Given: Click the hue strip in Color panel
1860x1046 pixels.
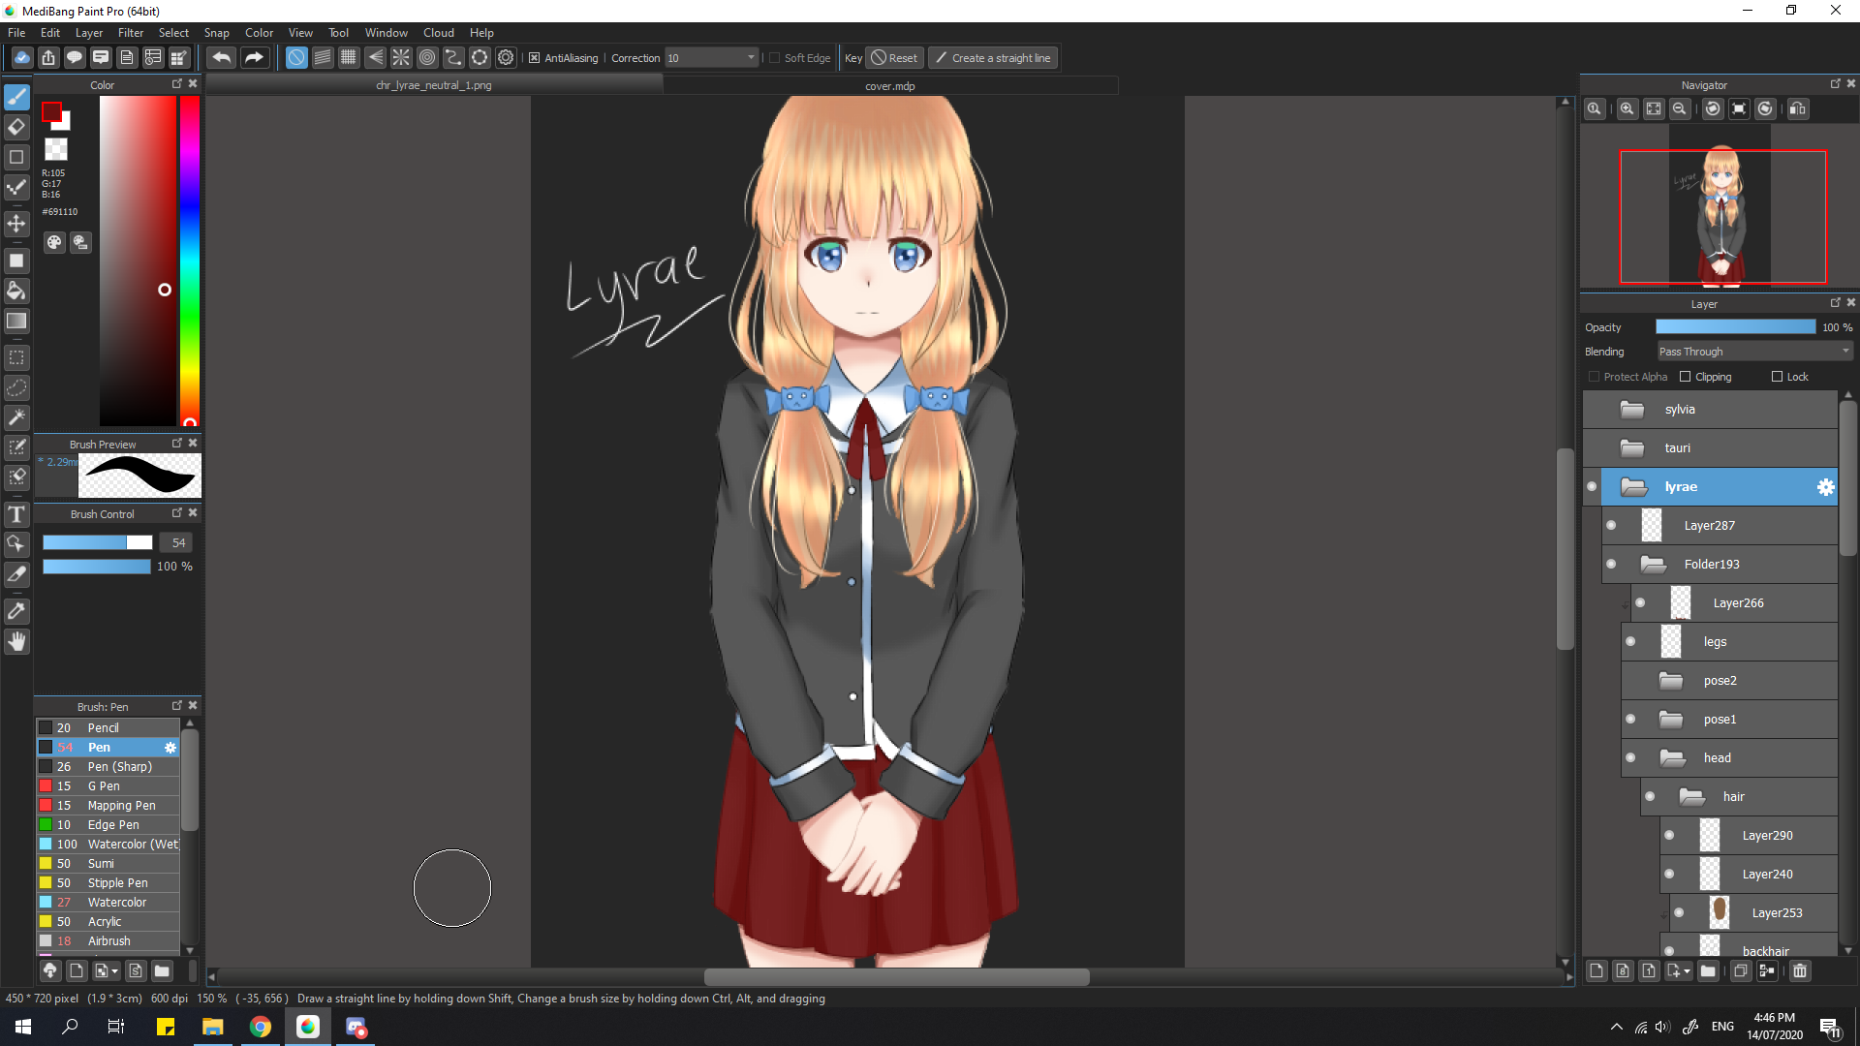Looking at the screenshot, I should click(190, 261).
